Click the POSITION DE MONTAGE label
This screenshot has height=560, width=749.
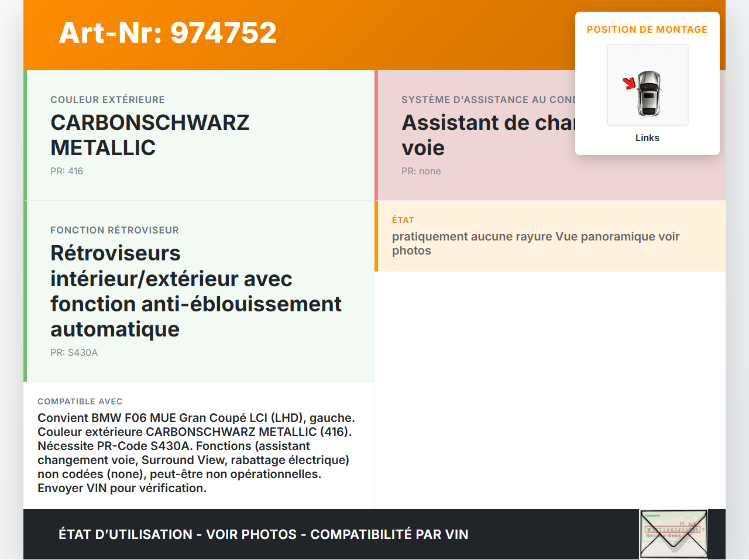coord(647,29)
